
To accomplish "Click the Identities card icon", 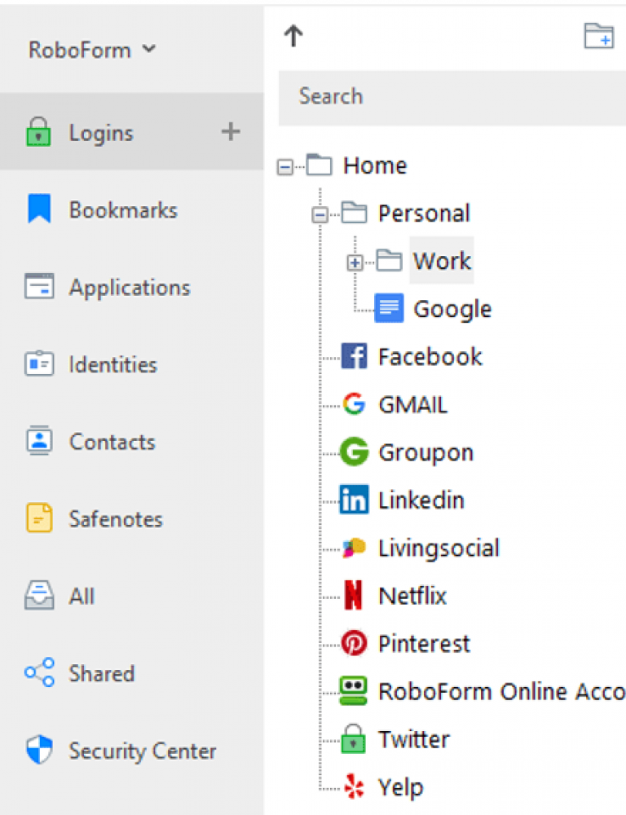I will [39, 364].
